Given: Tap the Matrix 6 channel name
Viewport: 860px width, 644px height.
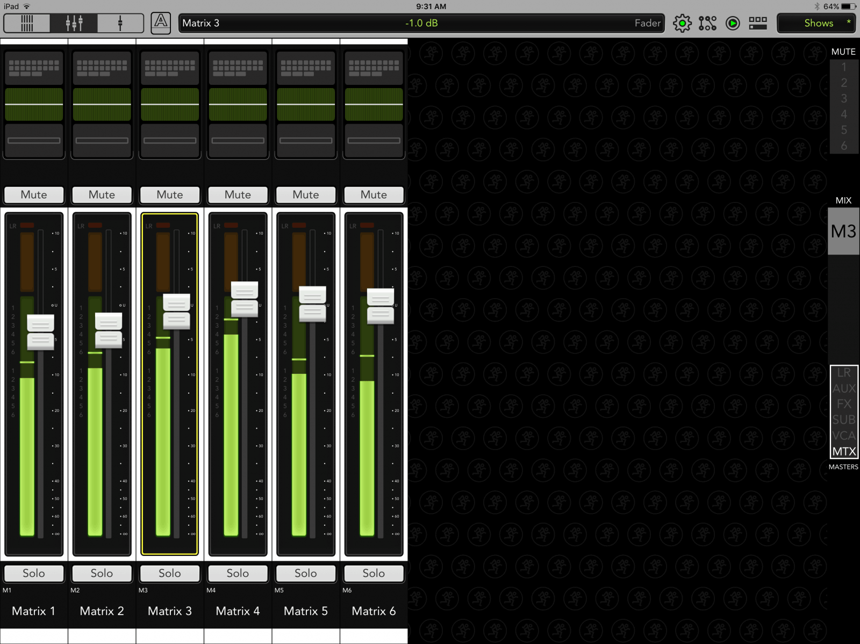Looking at the screenshot, I should (x=374, y=611).
